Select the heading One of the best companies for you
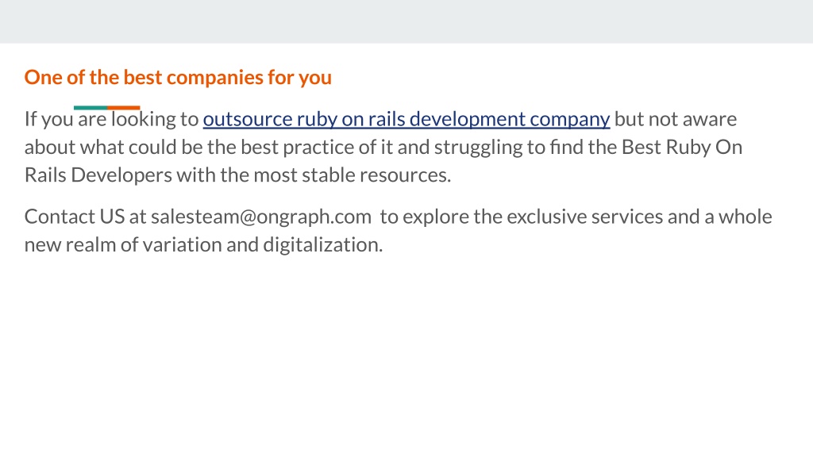 click(x=178, y=78)
